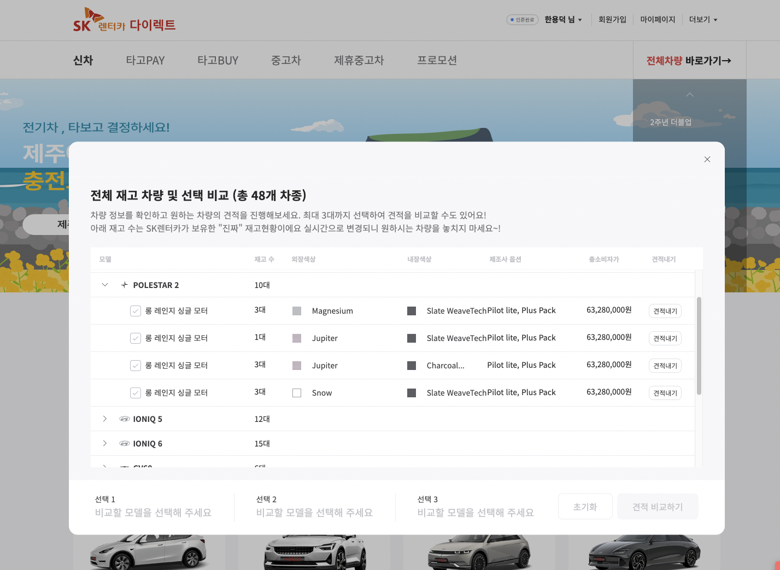Viewport: 780px width, 570px height.
Task: Click the Hyundai logo beside IONIQ 6
Action: 125,444
